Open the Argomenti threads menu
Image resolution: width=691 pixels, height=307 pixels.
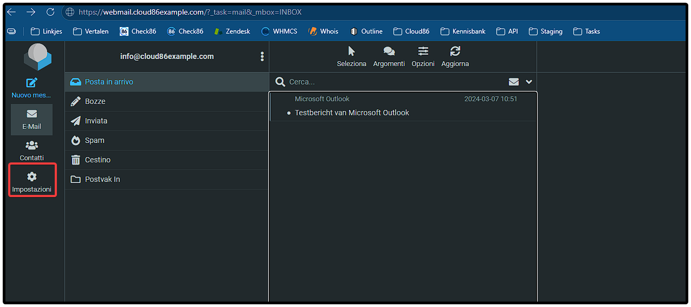pyautogui.click(x=389, y=56)
